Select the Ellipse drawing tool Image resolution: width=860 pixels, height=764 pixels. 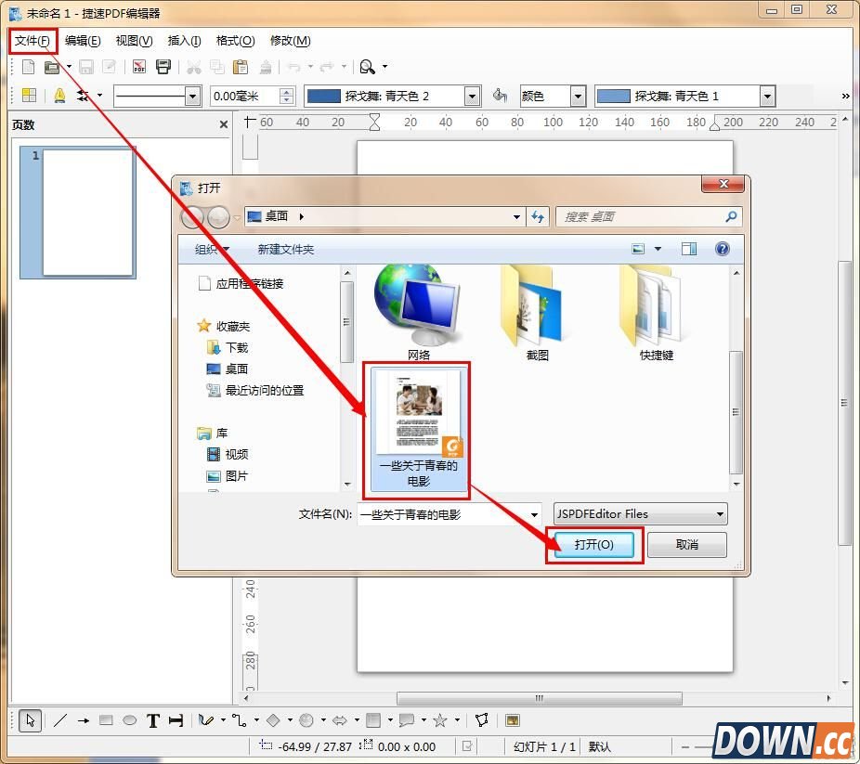point(130,720)
